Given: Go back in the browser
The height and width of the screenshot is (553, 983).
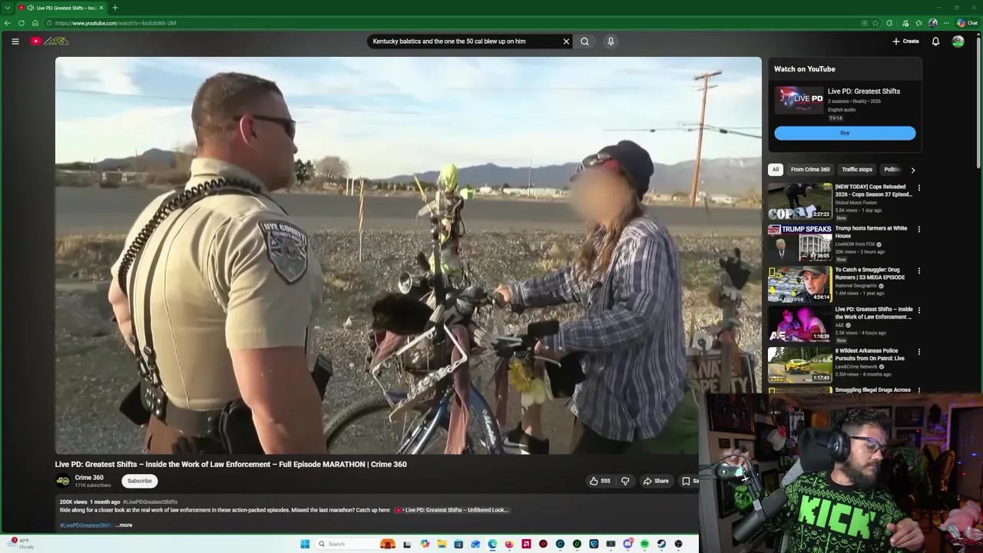Looking at the screenshot, I should click(7, 23).
